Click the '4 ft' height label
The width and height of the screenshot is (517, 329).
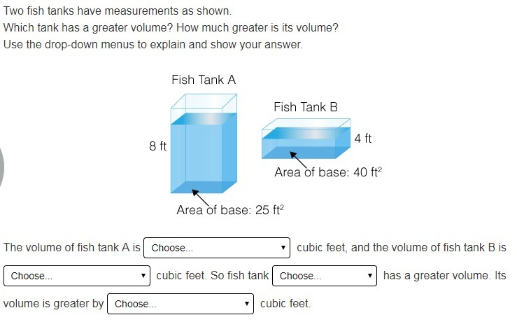[x=362, y=139]
